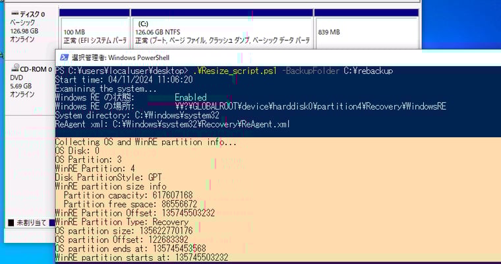Click the CD-ROM 0 disc icon

15,67
